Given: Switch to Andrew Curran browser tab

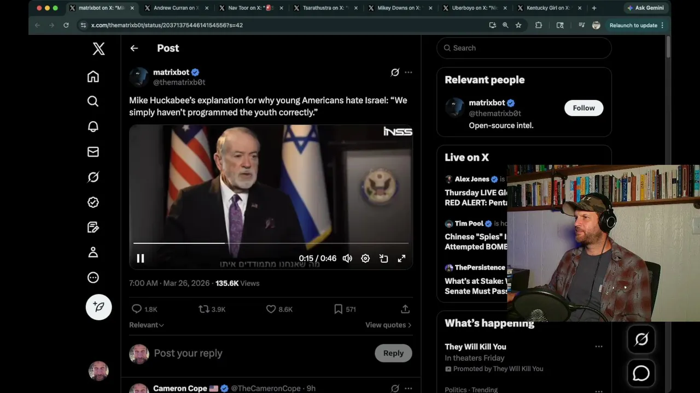Looking at the screenshot, I should [176, 8].
